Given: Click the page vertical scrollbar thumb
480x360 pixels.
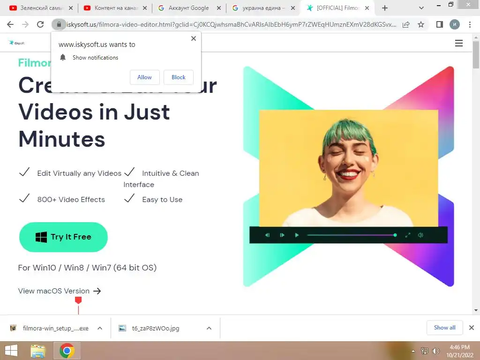Looking at the screenshot, I should [x=476, y=54].
